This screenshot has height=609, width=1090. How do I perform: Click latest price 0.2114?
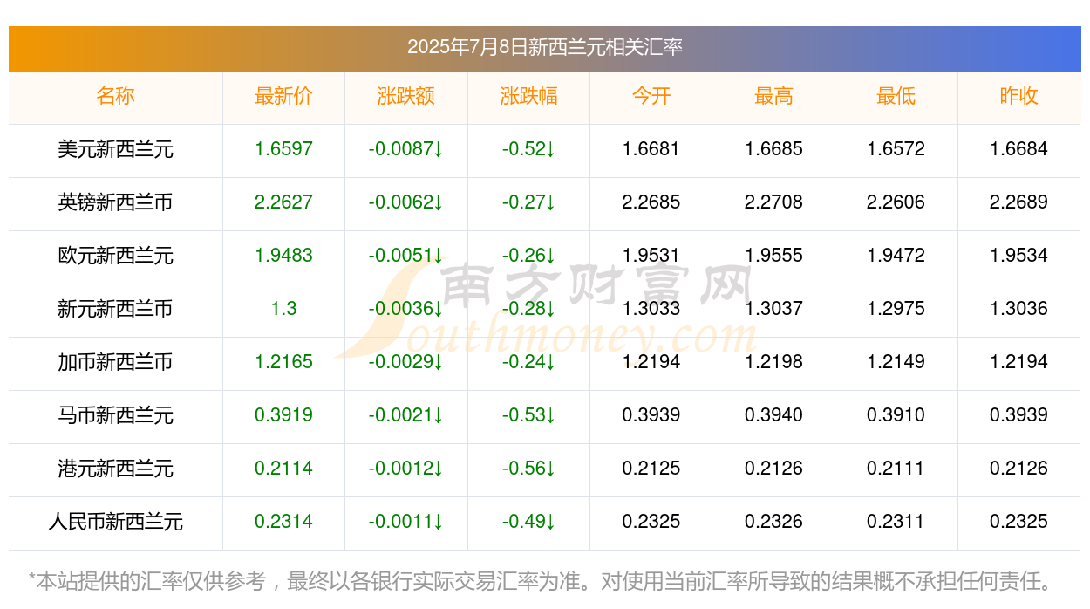pos(283,469)
